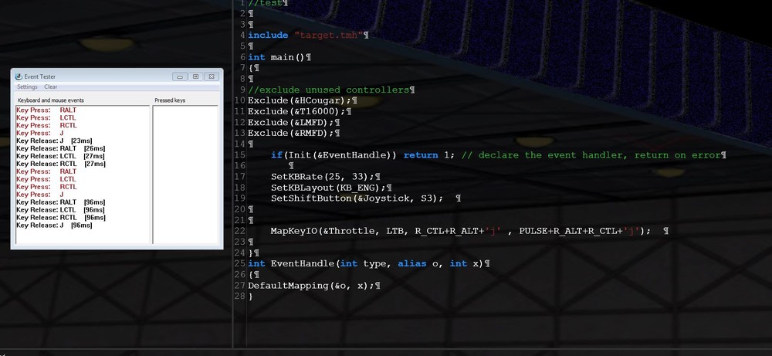Select 'Key Release: J [23ms]' event row
772x356 pixels.
[x=55, y=141]
